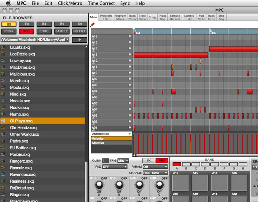The height and width of the screenshot is (202, 258).
Task: Mute pad row A13
Action: 130,54
